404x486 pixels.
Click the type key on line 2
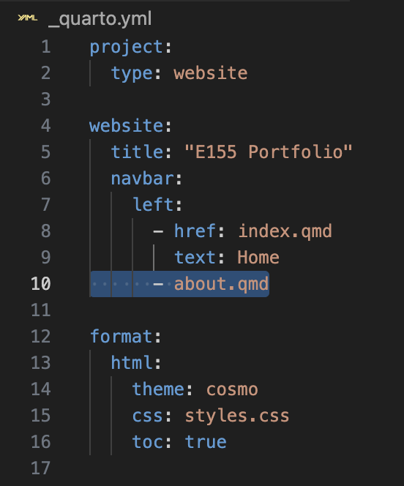(x=132, y=74)
